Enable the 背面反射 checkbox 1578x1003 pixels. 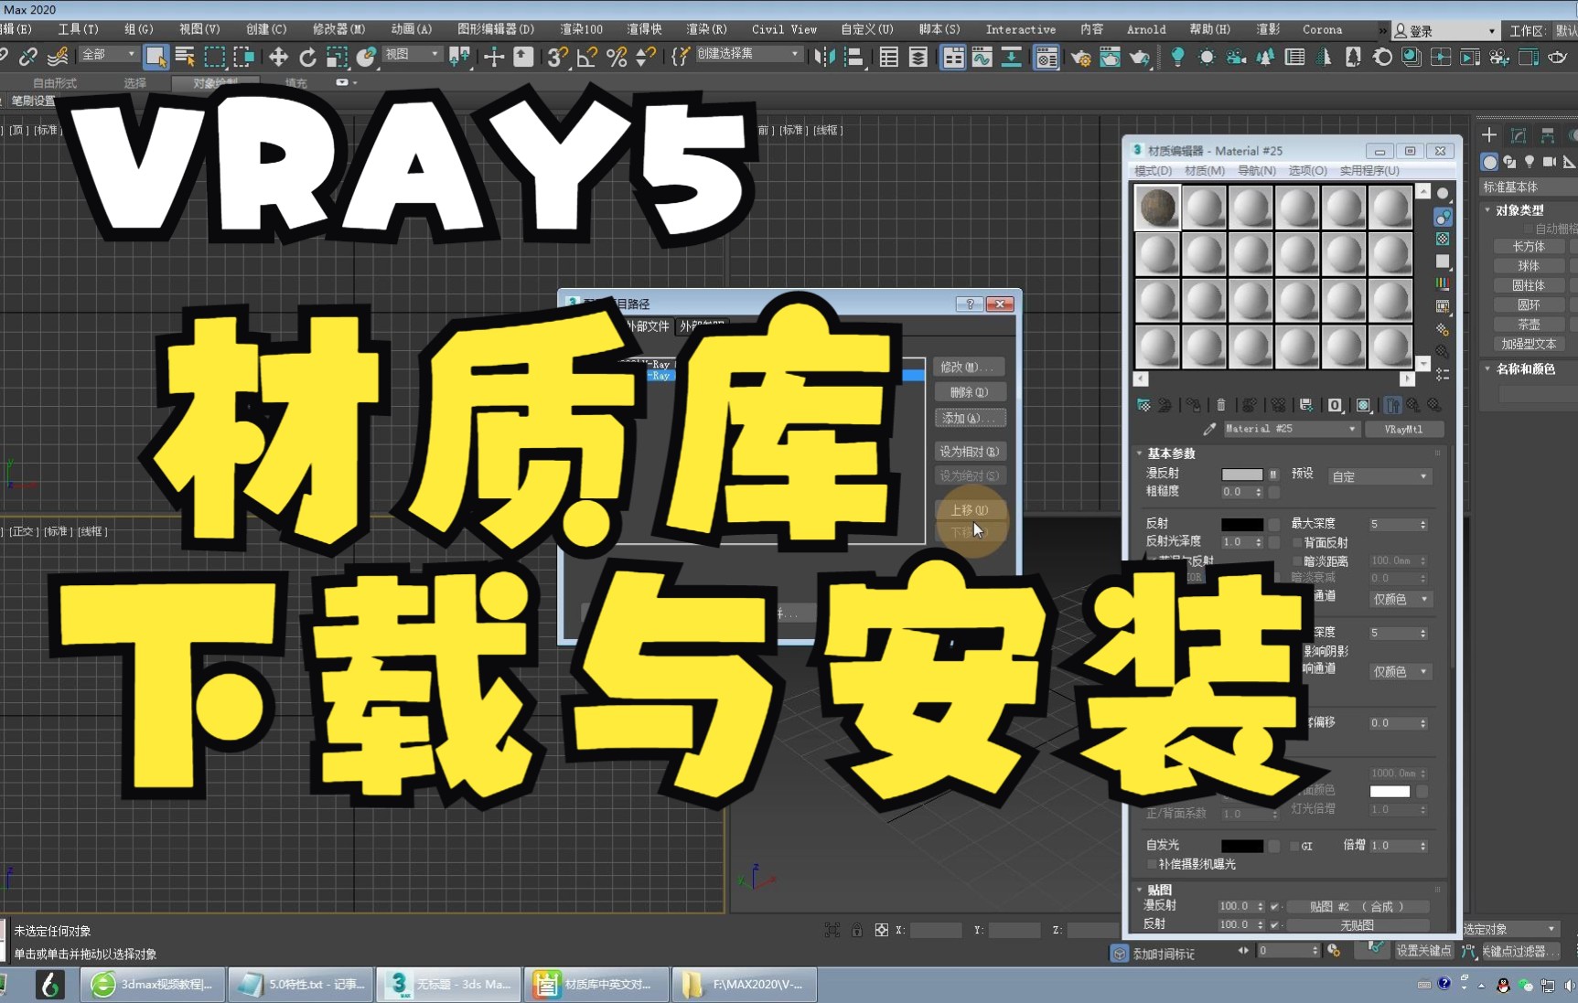[x=1296, y=542]
